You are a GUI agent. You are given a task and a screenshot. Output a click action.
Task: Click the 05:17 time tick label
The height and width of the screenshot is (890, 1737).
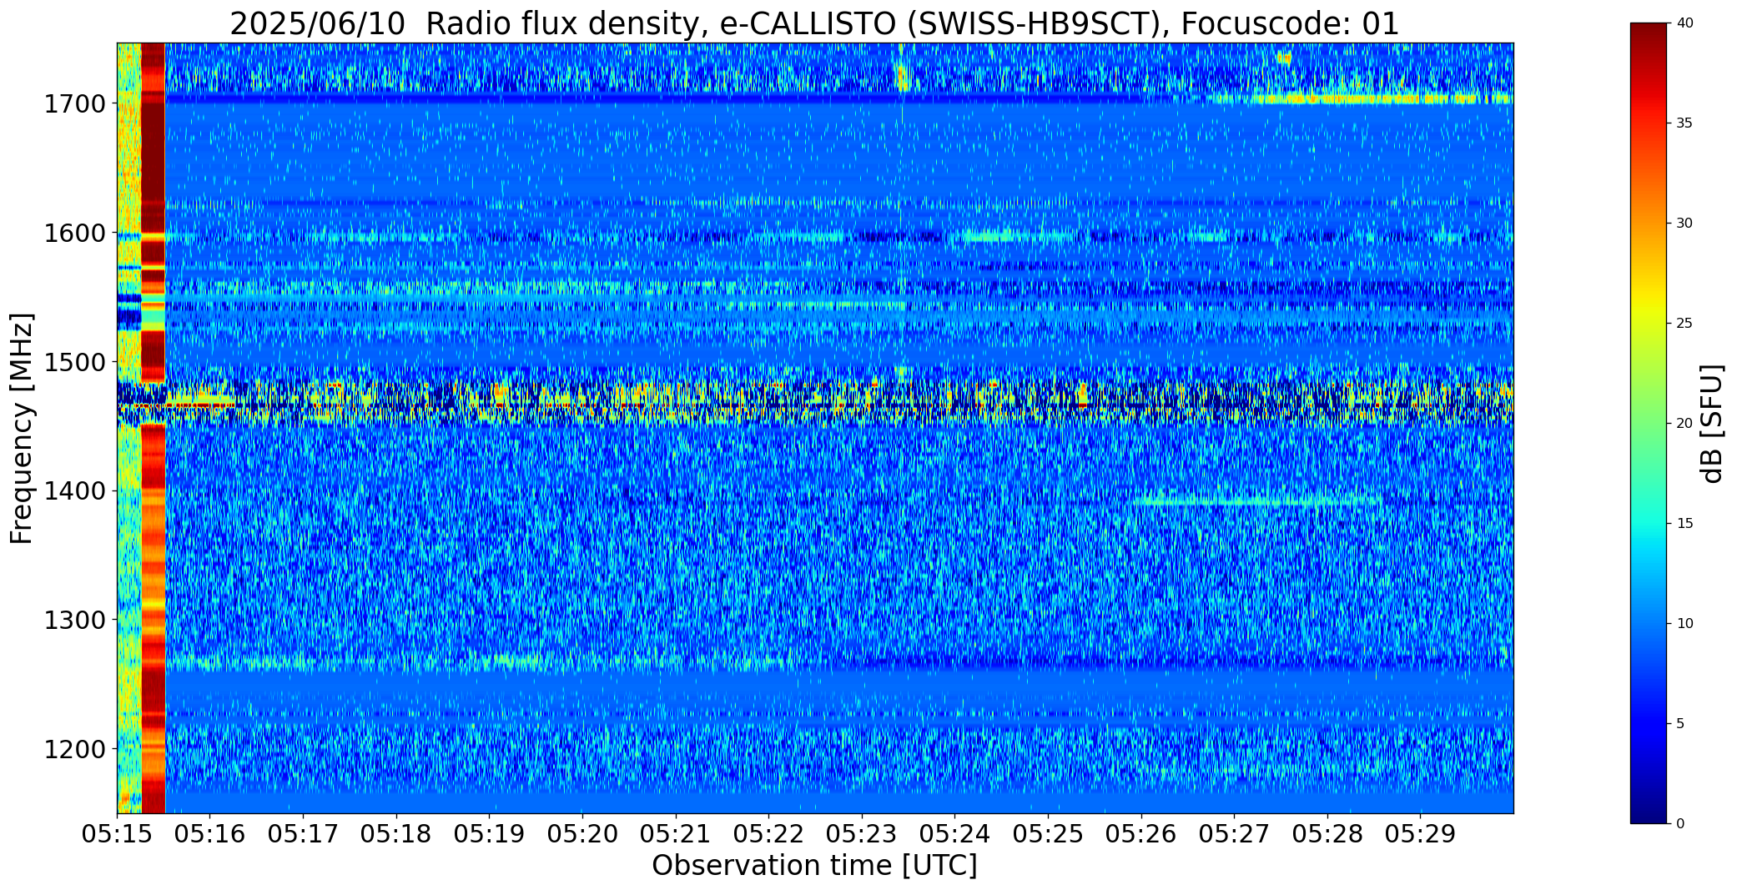click(303, 834)
